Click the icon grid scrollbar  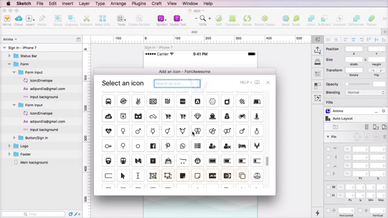point(267,161)
